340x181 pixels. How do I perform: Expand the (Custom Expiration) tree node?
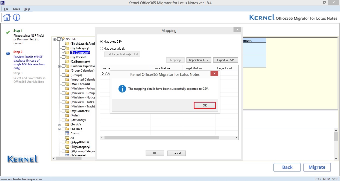click(x=59, y=66)
